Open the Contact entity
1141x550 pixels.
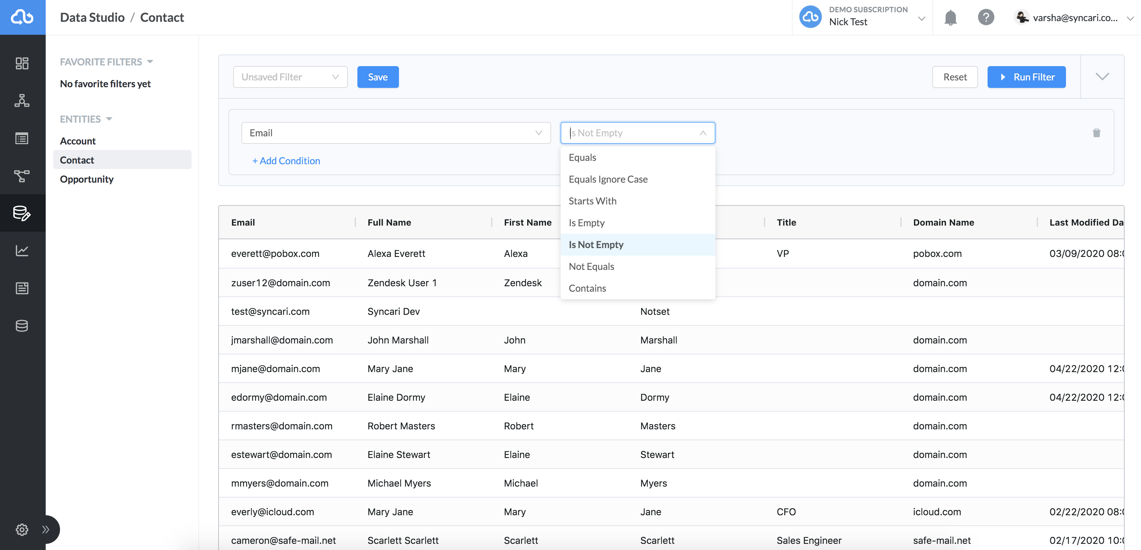pyautogui.click(x=122, y=160)
